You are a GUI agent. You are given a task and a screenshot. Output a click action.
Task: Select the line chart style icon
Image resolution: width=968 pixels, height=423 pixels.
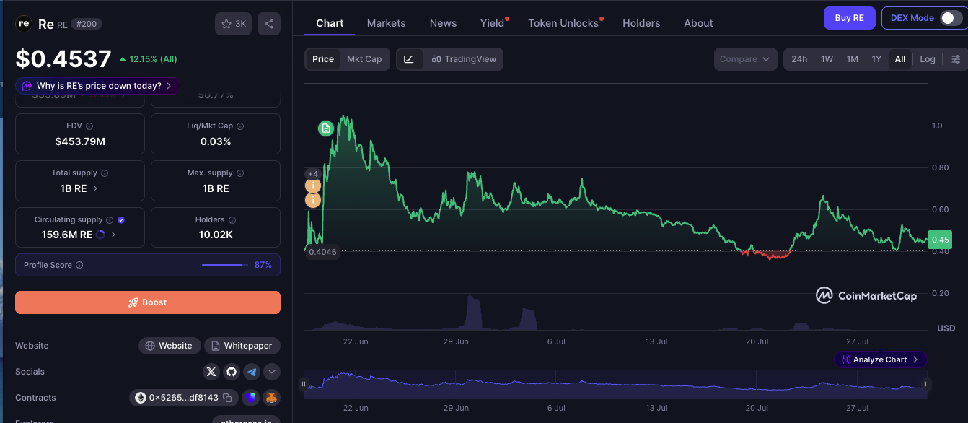pos(409,59)
